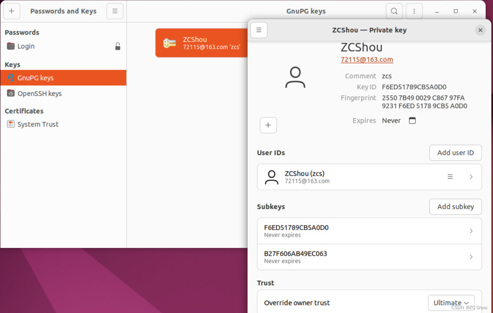The image size is (493, 313).
Task: Click the key icon on ZCShou list entry
Action: (x=170, y=43)
